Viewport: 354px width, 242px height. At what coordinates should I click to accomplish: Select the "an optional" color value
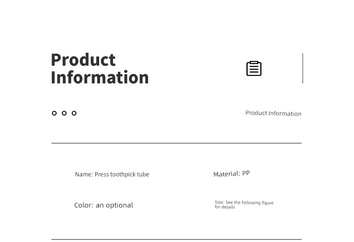tap(115, 205)
